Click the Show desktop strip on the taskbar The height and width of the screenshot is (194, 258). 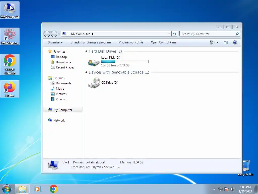click(256, 189)
